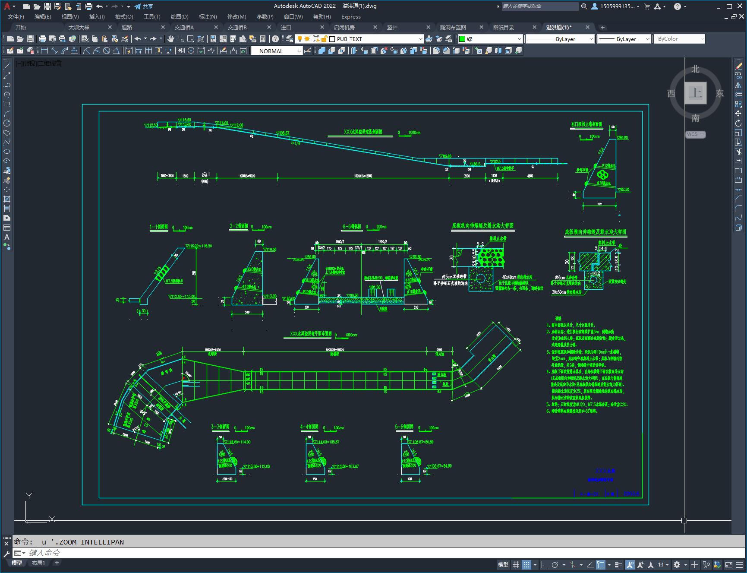Close the 交通桥A drawing tab
The height and width of the screenshot is (573, 747).
216,27
